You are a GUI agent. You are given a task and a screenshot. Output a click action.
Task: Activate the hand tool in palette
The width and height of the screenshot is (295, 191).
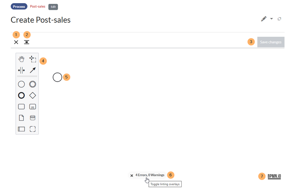(21, 59)
